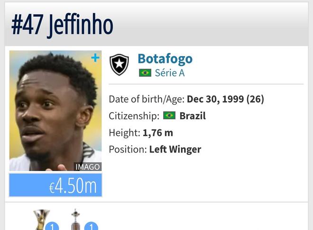Open the Botafogo club crest
Screen dimensions: 313x230
click(119, 65)
